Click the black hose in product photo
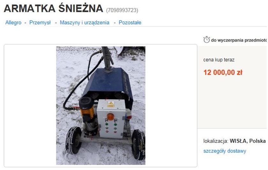The width and height of the screenshot is (268, 170). pyautogui.click(x=77, y=85)
